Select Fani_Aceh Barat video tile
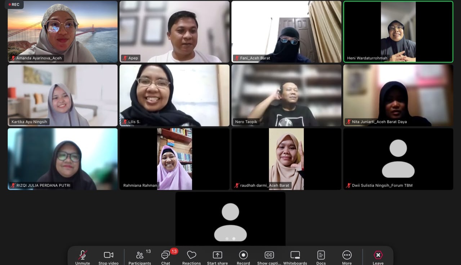 tap(286, 32)
